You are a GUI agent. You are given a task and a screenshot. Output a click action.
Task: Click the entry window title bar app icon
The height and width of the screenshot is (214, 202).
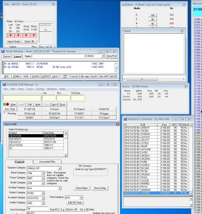(x=4, y=84)
